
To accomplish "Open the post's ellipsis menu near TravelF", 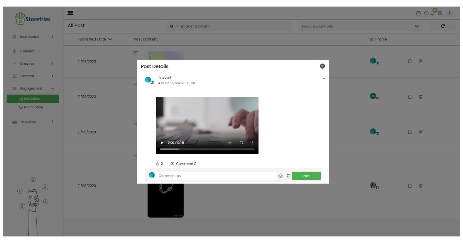I will coord(324,78).
